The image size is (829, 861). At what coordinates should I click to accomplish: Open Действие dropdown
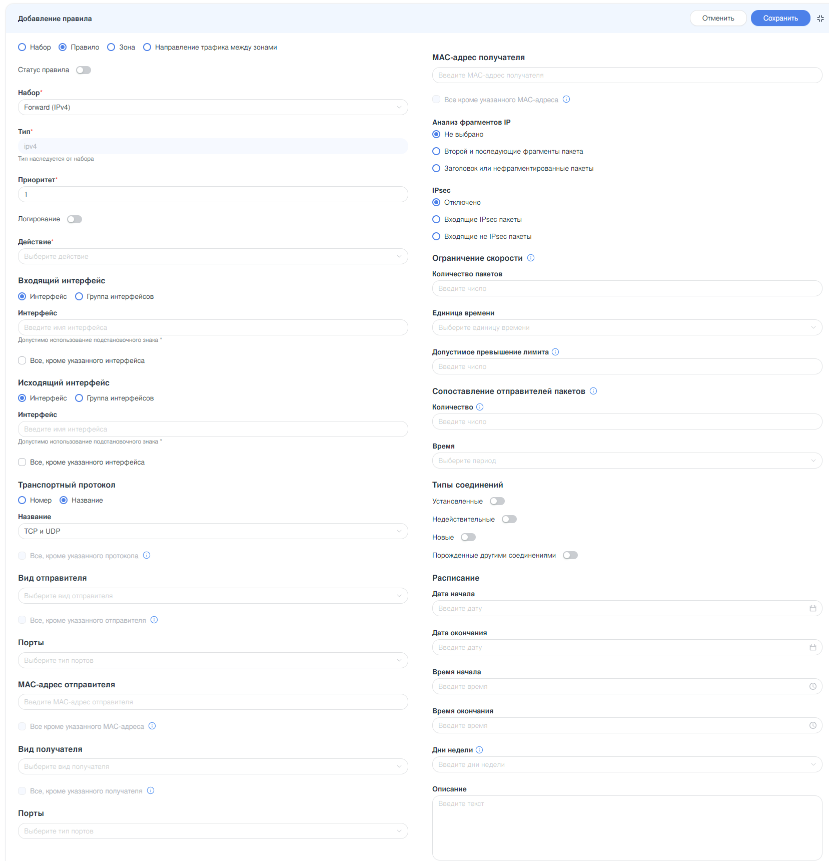[x=213, y=256]
